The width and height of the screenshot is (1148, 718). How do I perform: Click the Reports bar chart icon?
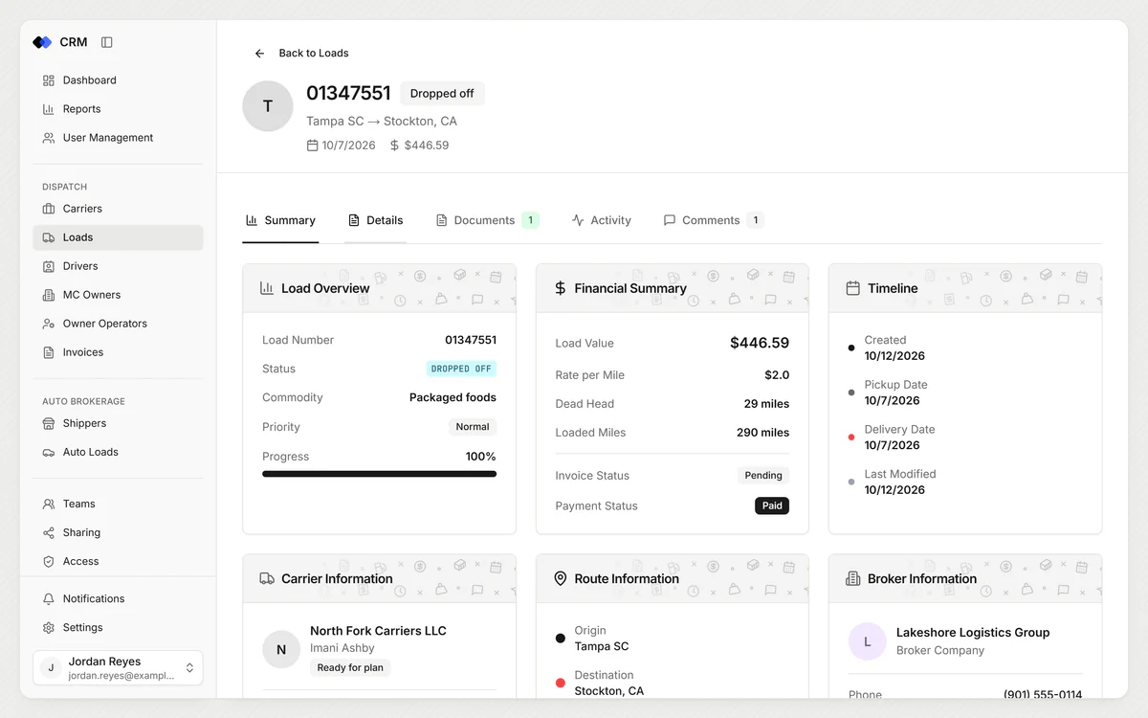(49, 109)
